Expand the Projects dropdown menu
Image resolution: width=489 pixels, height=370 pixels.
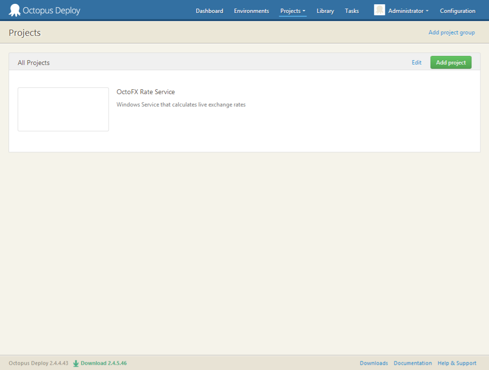[293, 11]
